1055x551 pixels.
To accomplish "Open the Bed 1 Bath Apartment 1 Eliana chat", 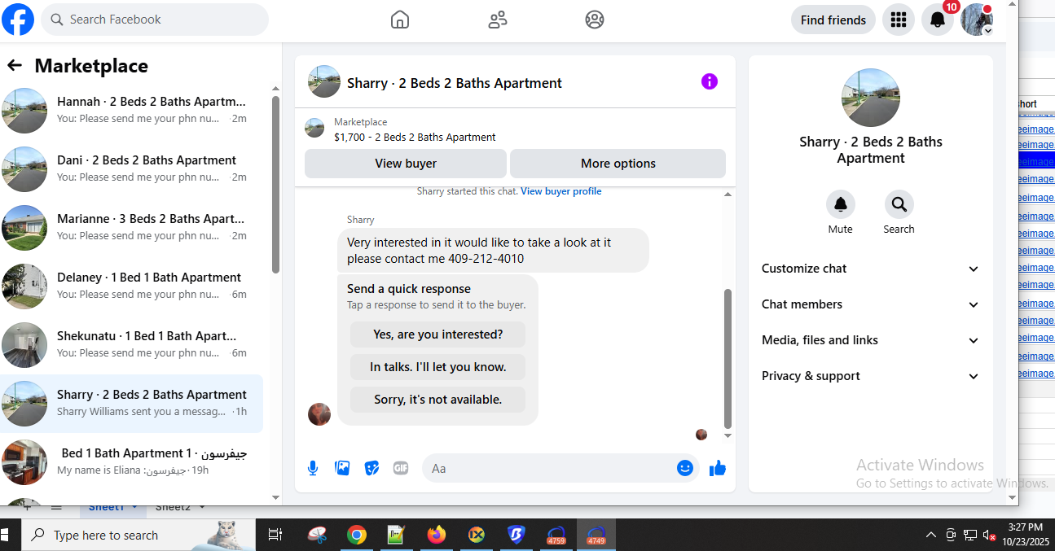I will pos(131,462).
